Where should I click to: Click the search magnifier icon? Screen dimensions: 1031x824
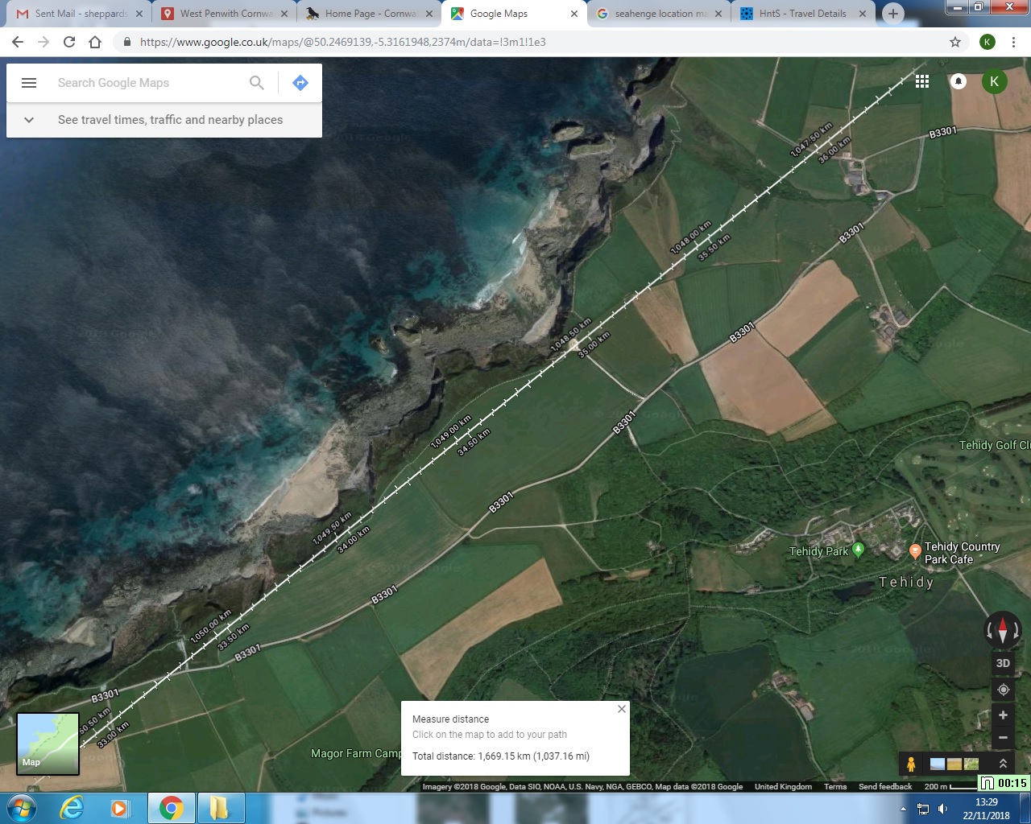[256, 82]
